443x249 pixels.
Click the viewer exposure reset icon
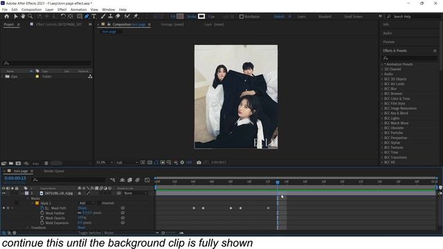pos(182,163)
